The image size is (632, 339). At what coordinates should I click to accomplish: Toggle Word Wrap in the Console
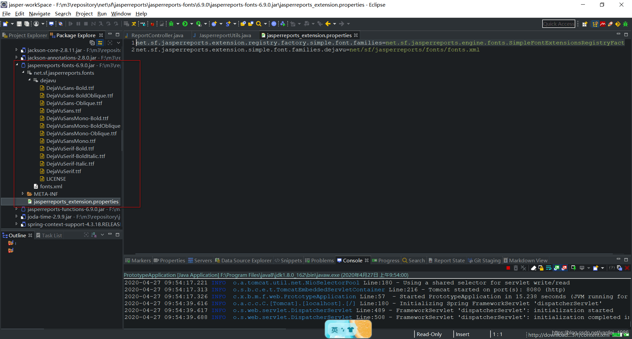[x=549, y=268]
